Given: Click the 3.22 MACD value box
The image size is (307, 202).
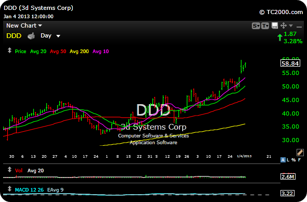Looking at the screenshot, I should (287, 193).
